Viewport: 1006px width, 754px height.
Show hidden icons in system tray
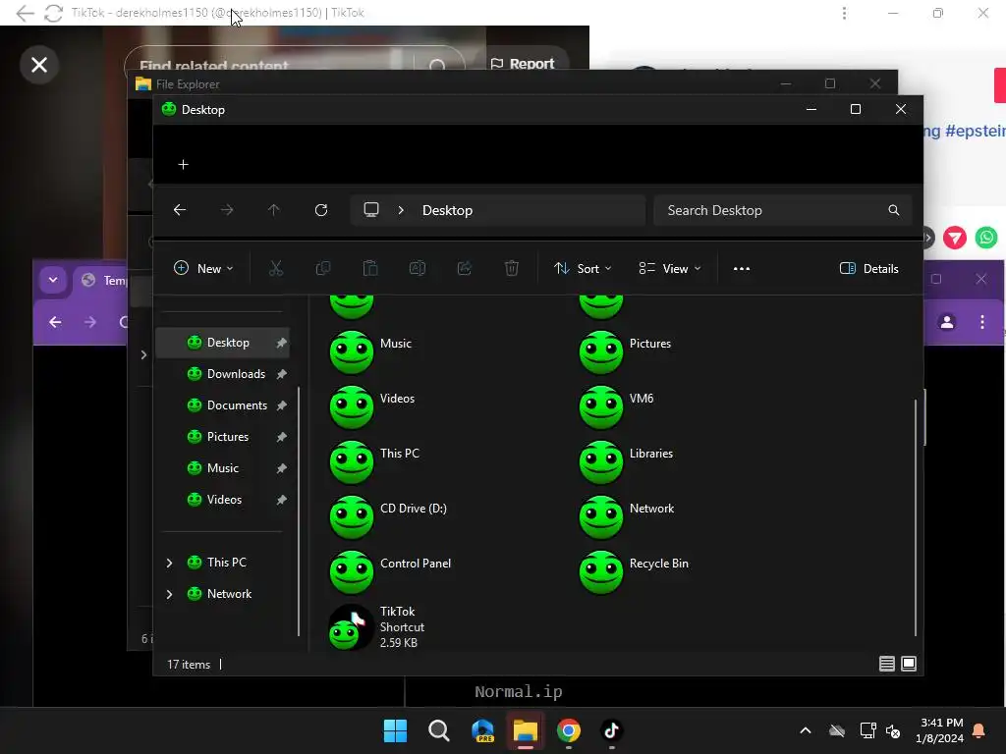click(806, 730)
